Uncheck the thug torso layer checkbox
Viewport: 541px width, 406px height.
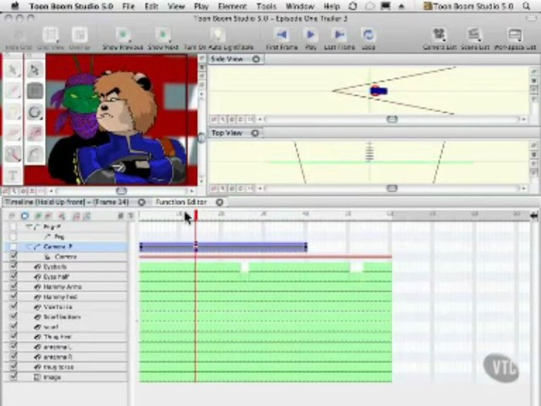click(13, 367)
